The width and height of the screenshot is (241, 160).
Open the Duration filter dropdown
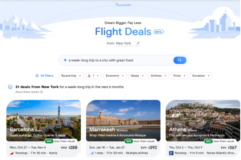pos(201,76)
